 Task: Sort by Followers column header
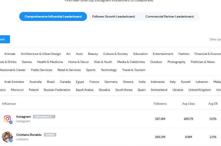point(160,104)
